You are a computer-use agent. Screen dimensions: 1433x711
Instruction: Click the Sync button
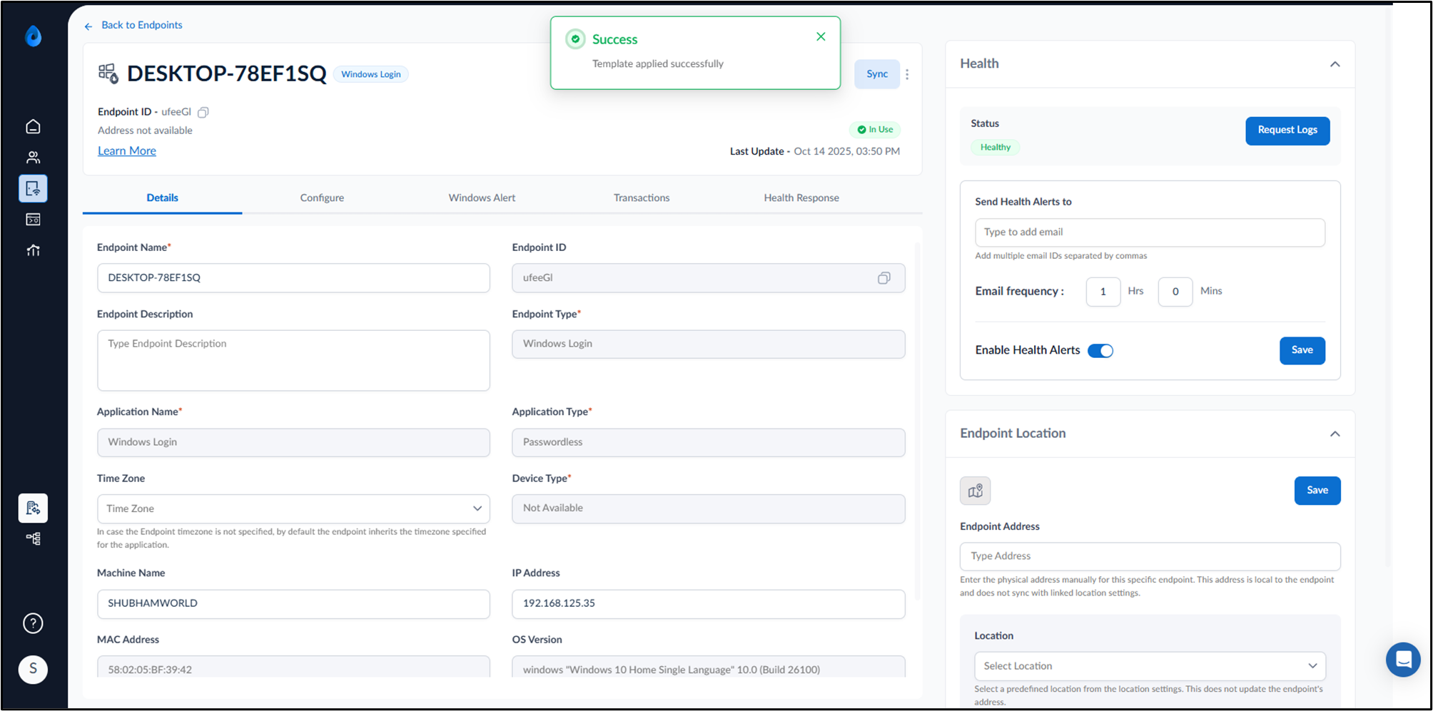tap(877, 74)
